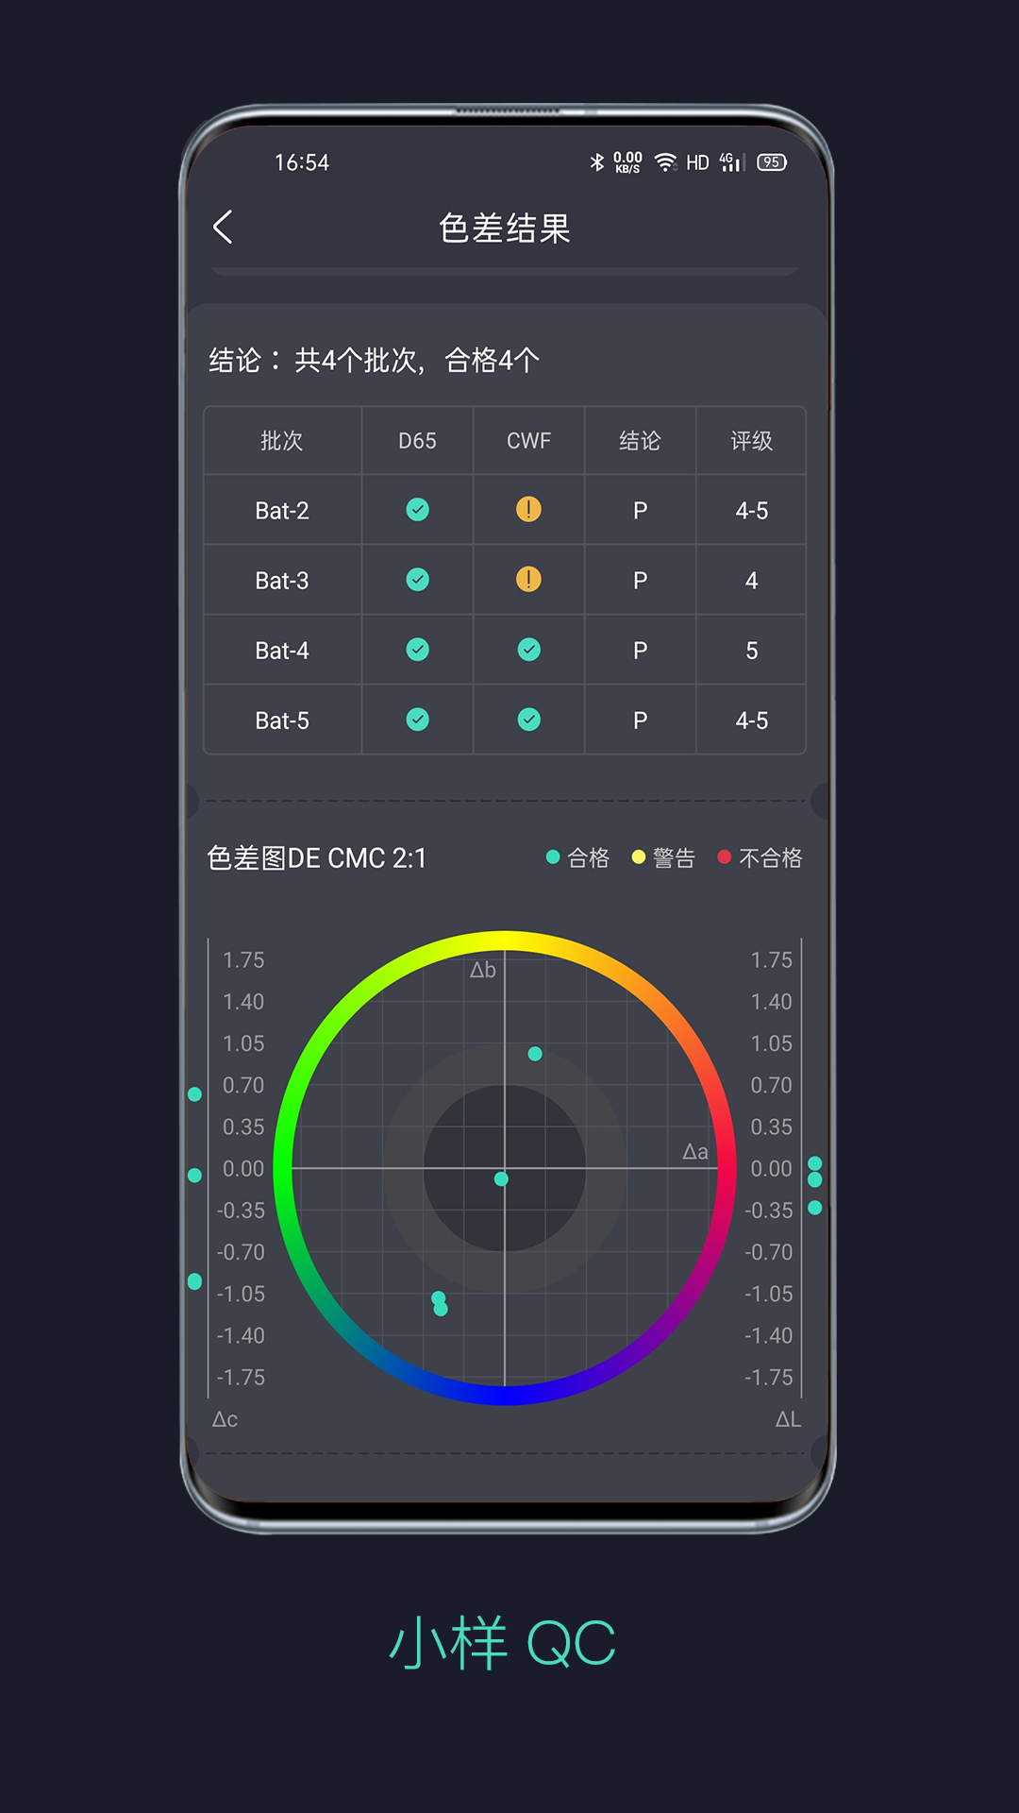The width and height of the screenshot is (1019, 1813).
Task: Click the data point at the color wheel center
Action: [501, 1178]
